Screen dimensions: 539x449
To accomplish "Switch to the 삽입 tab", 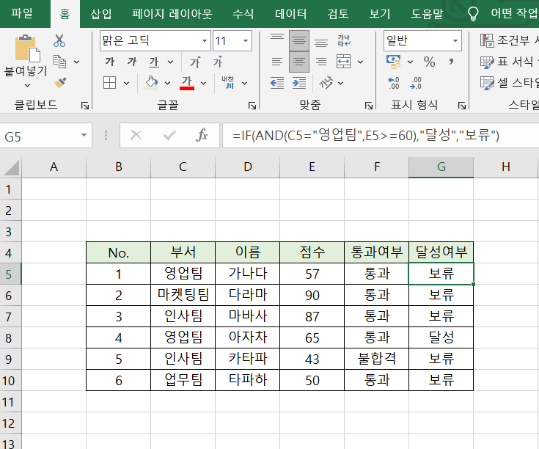I will tap(100, 14).
